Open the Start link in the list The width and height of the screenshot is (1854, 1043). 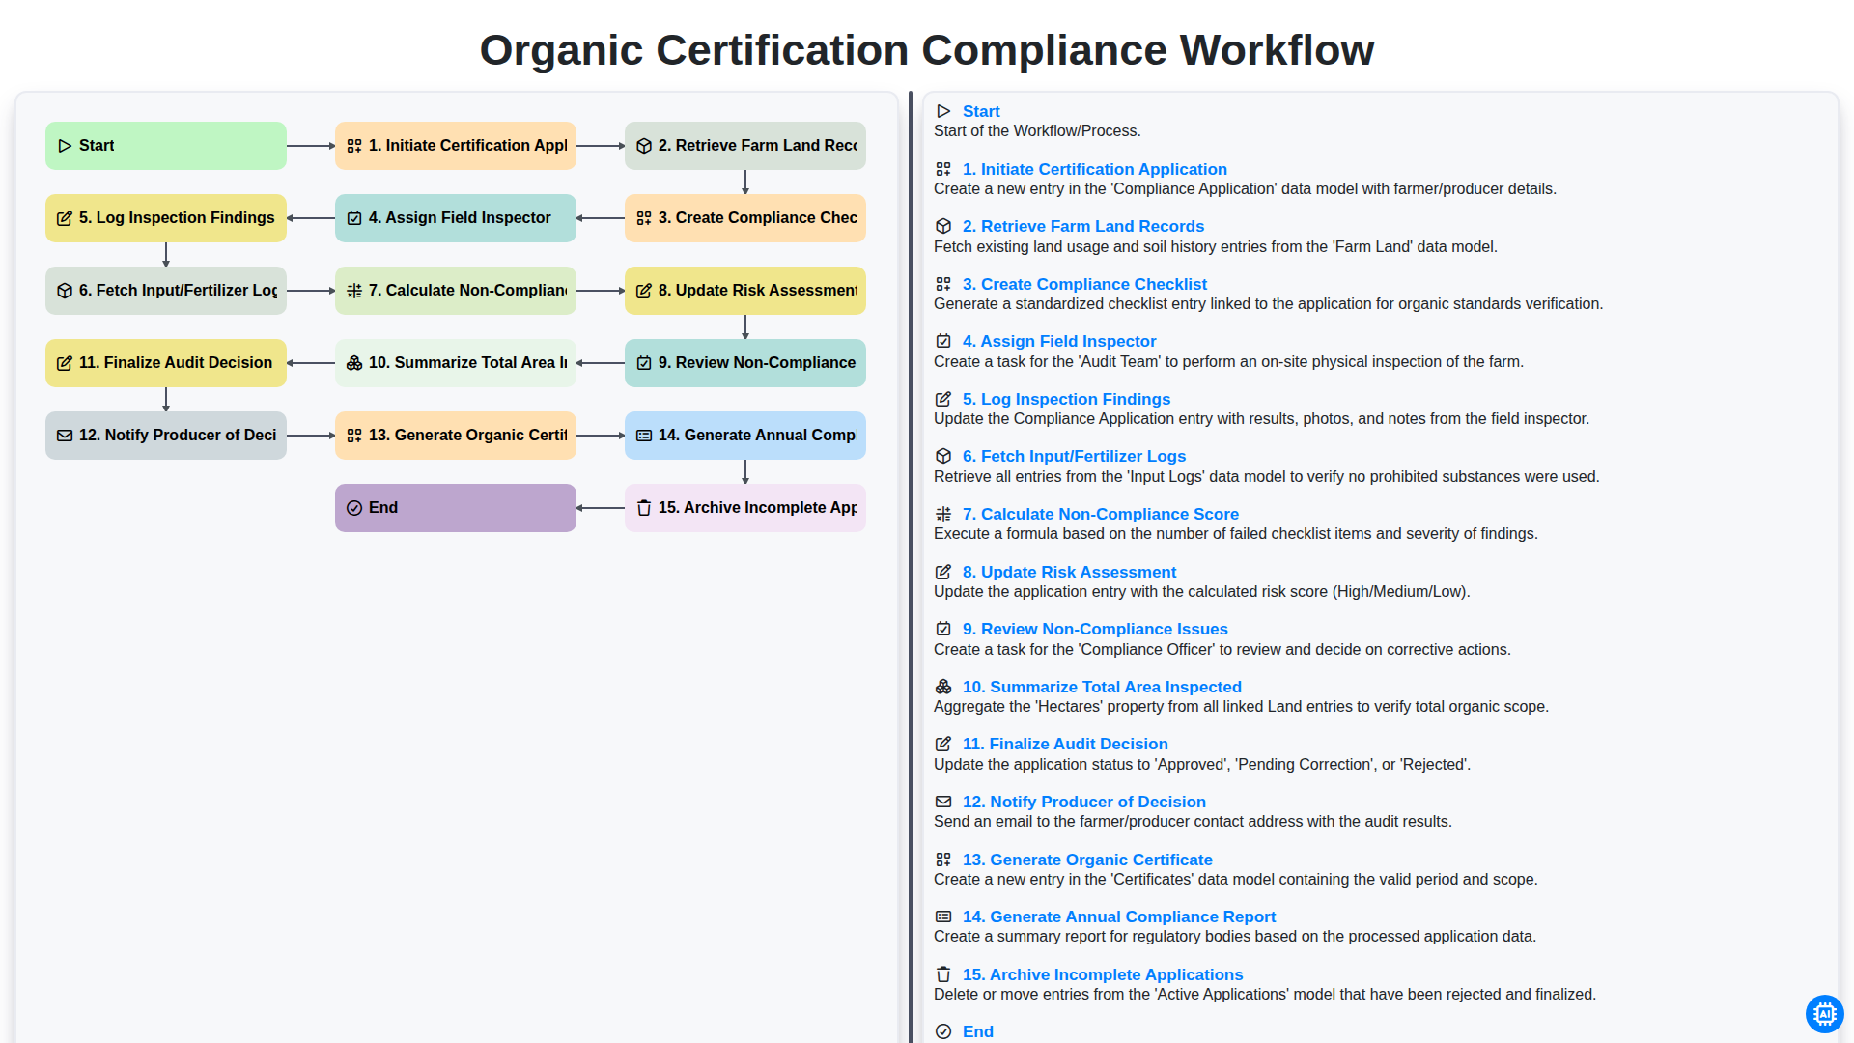click(x=981, y=111)
